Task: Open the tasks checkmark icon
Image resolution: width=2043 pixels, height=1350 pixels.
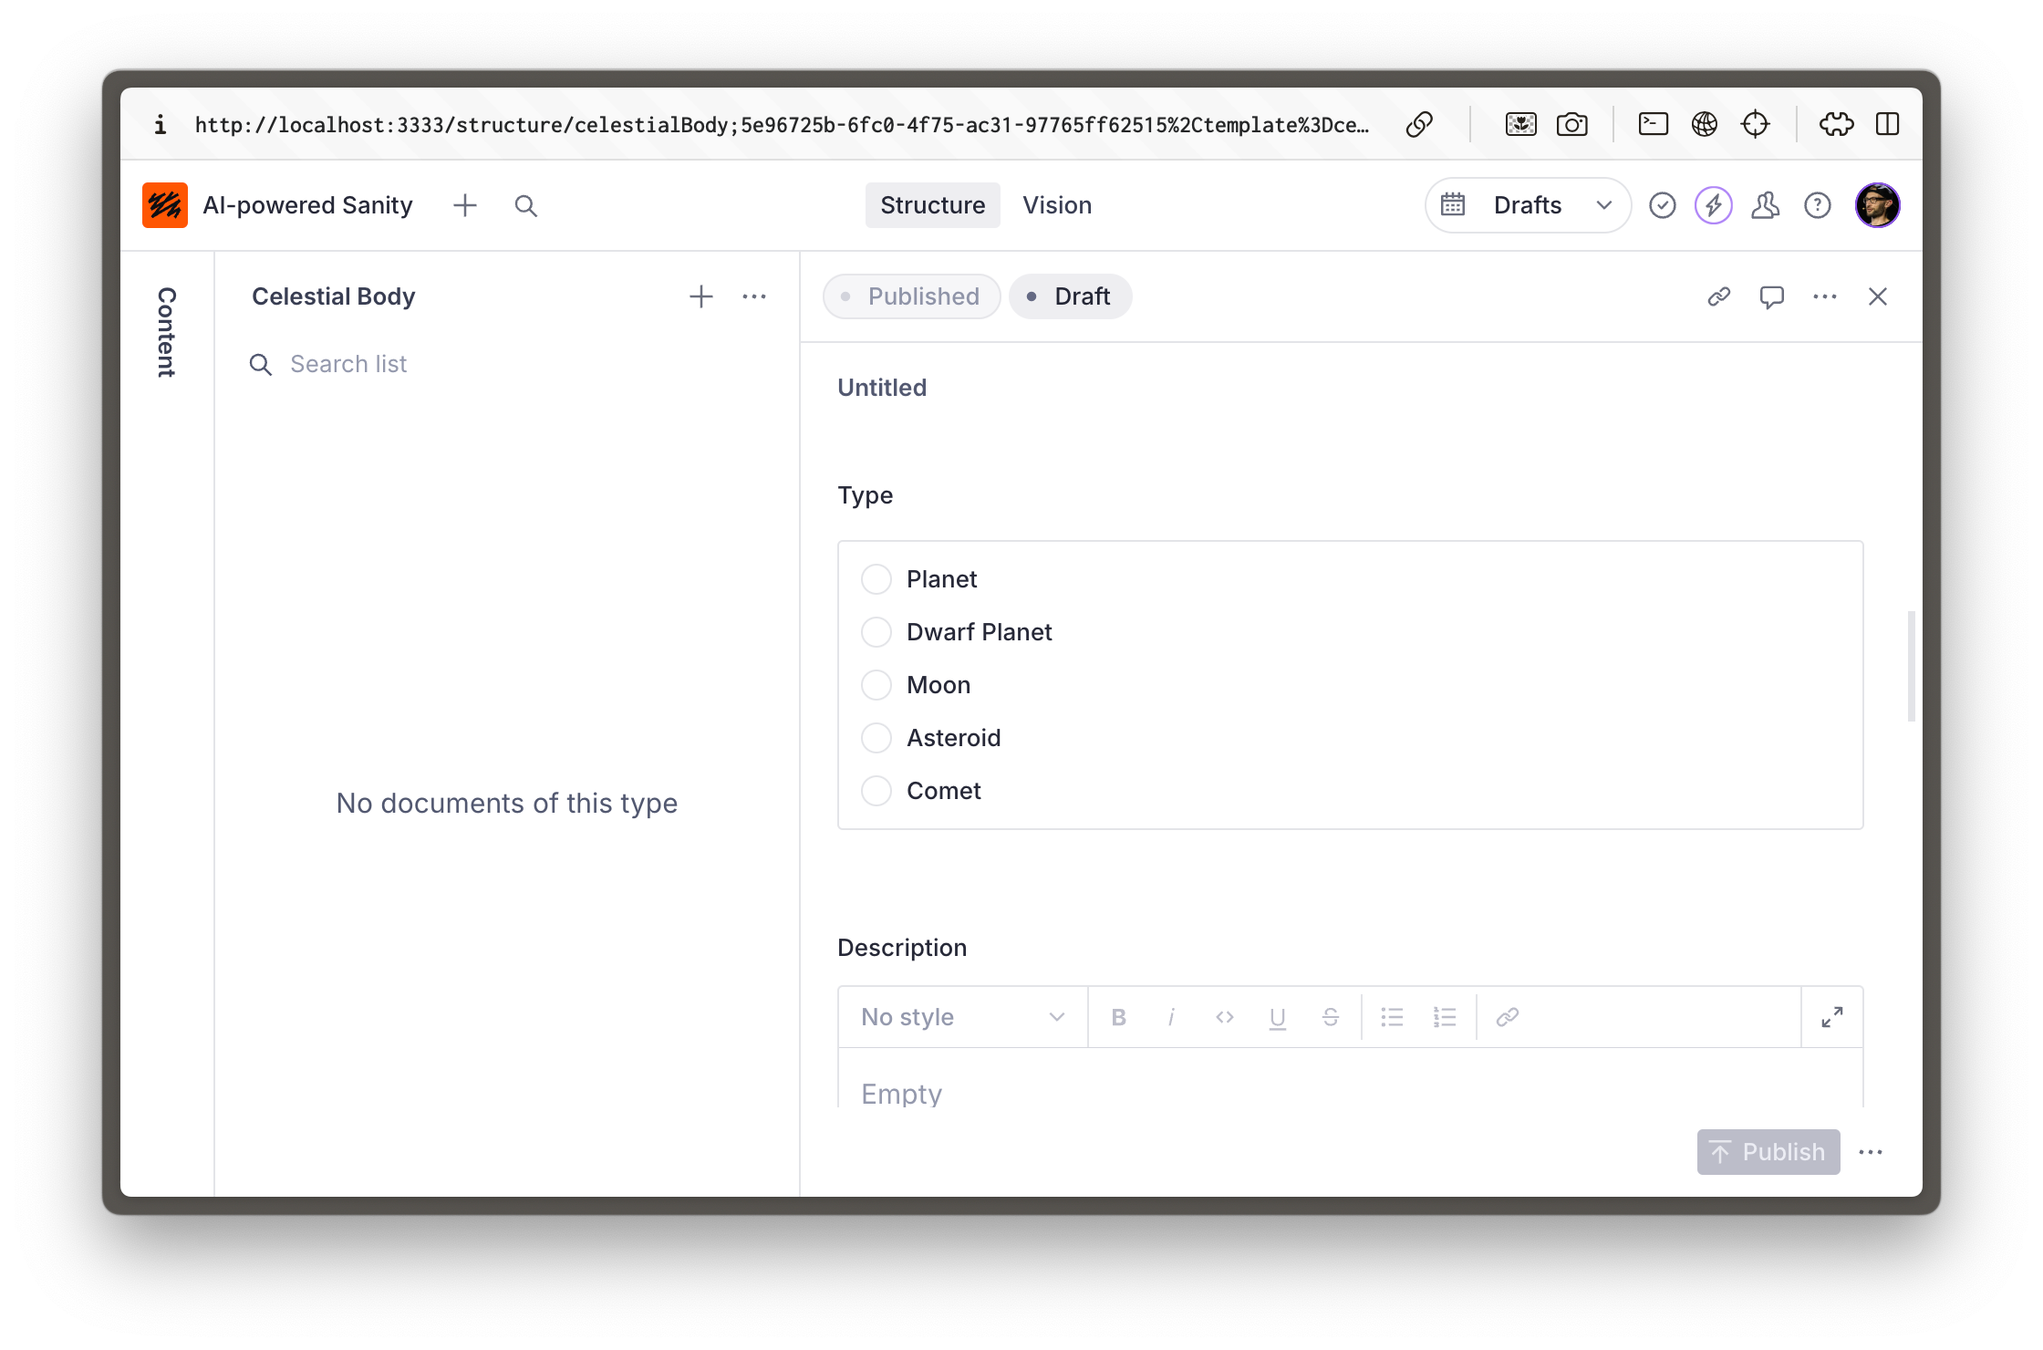Action: coord(1662,205)
